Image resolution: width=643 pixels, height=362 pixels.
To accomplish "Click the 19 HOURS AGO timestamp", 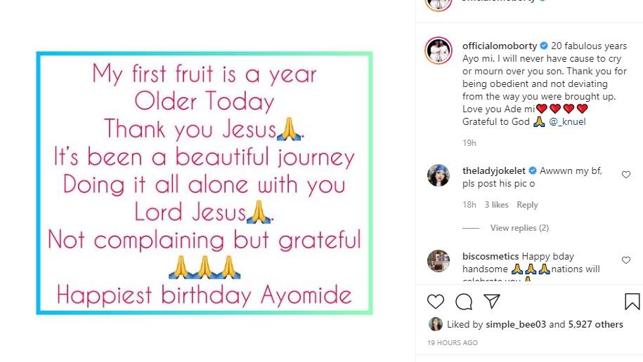I will click(453, 343).
